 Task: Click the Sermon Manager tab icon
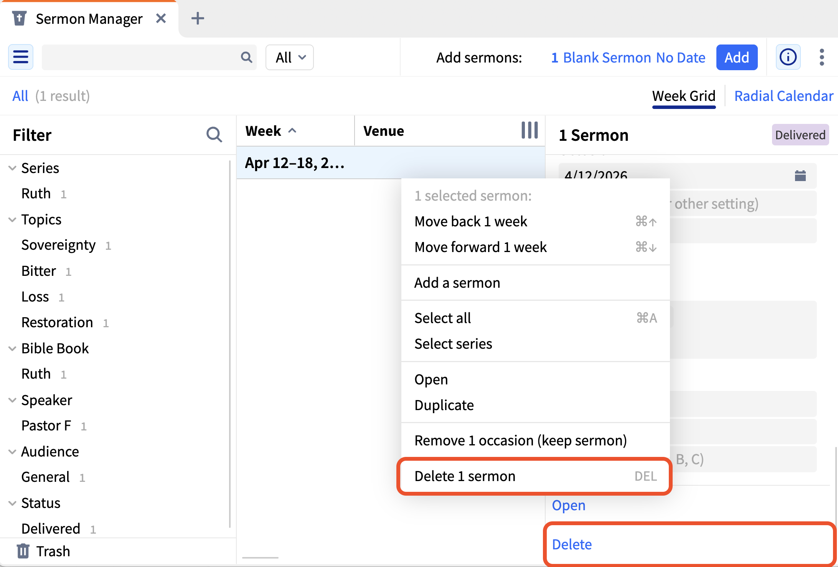point(19,18)
